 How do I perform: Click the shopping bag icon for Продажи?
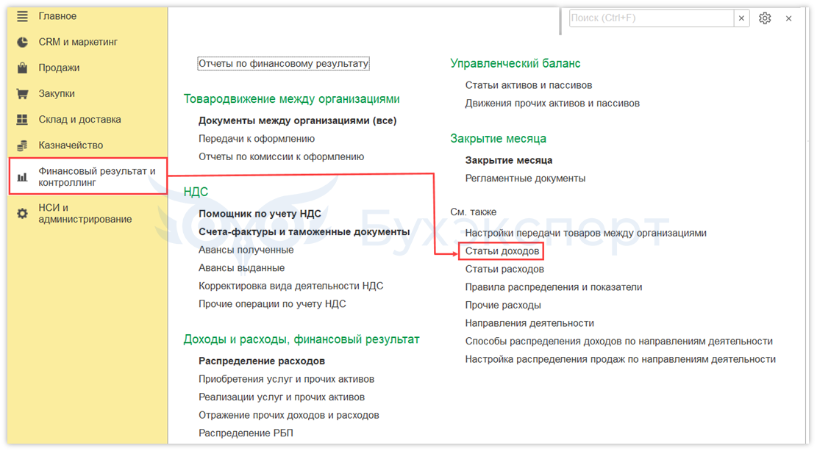click(22, 68)
